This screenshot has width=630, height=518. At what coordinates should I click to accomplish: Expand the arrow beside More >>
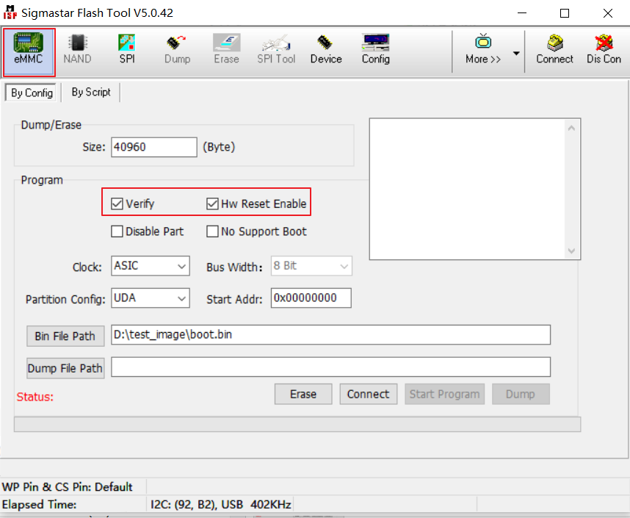click(516, 54)
